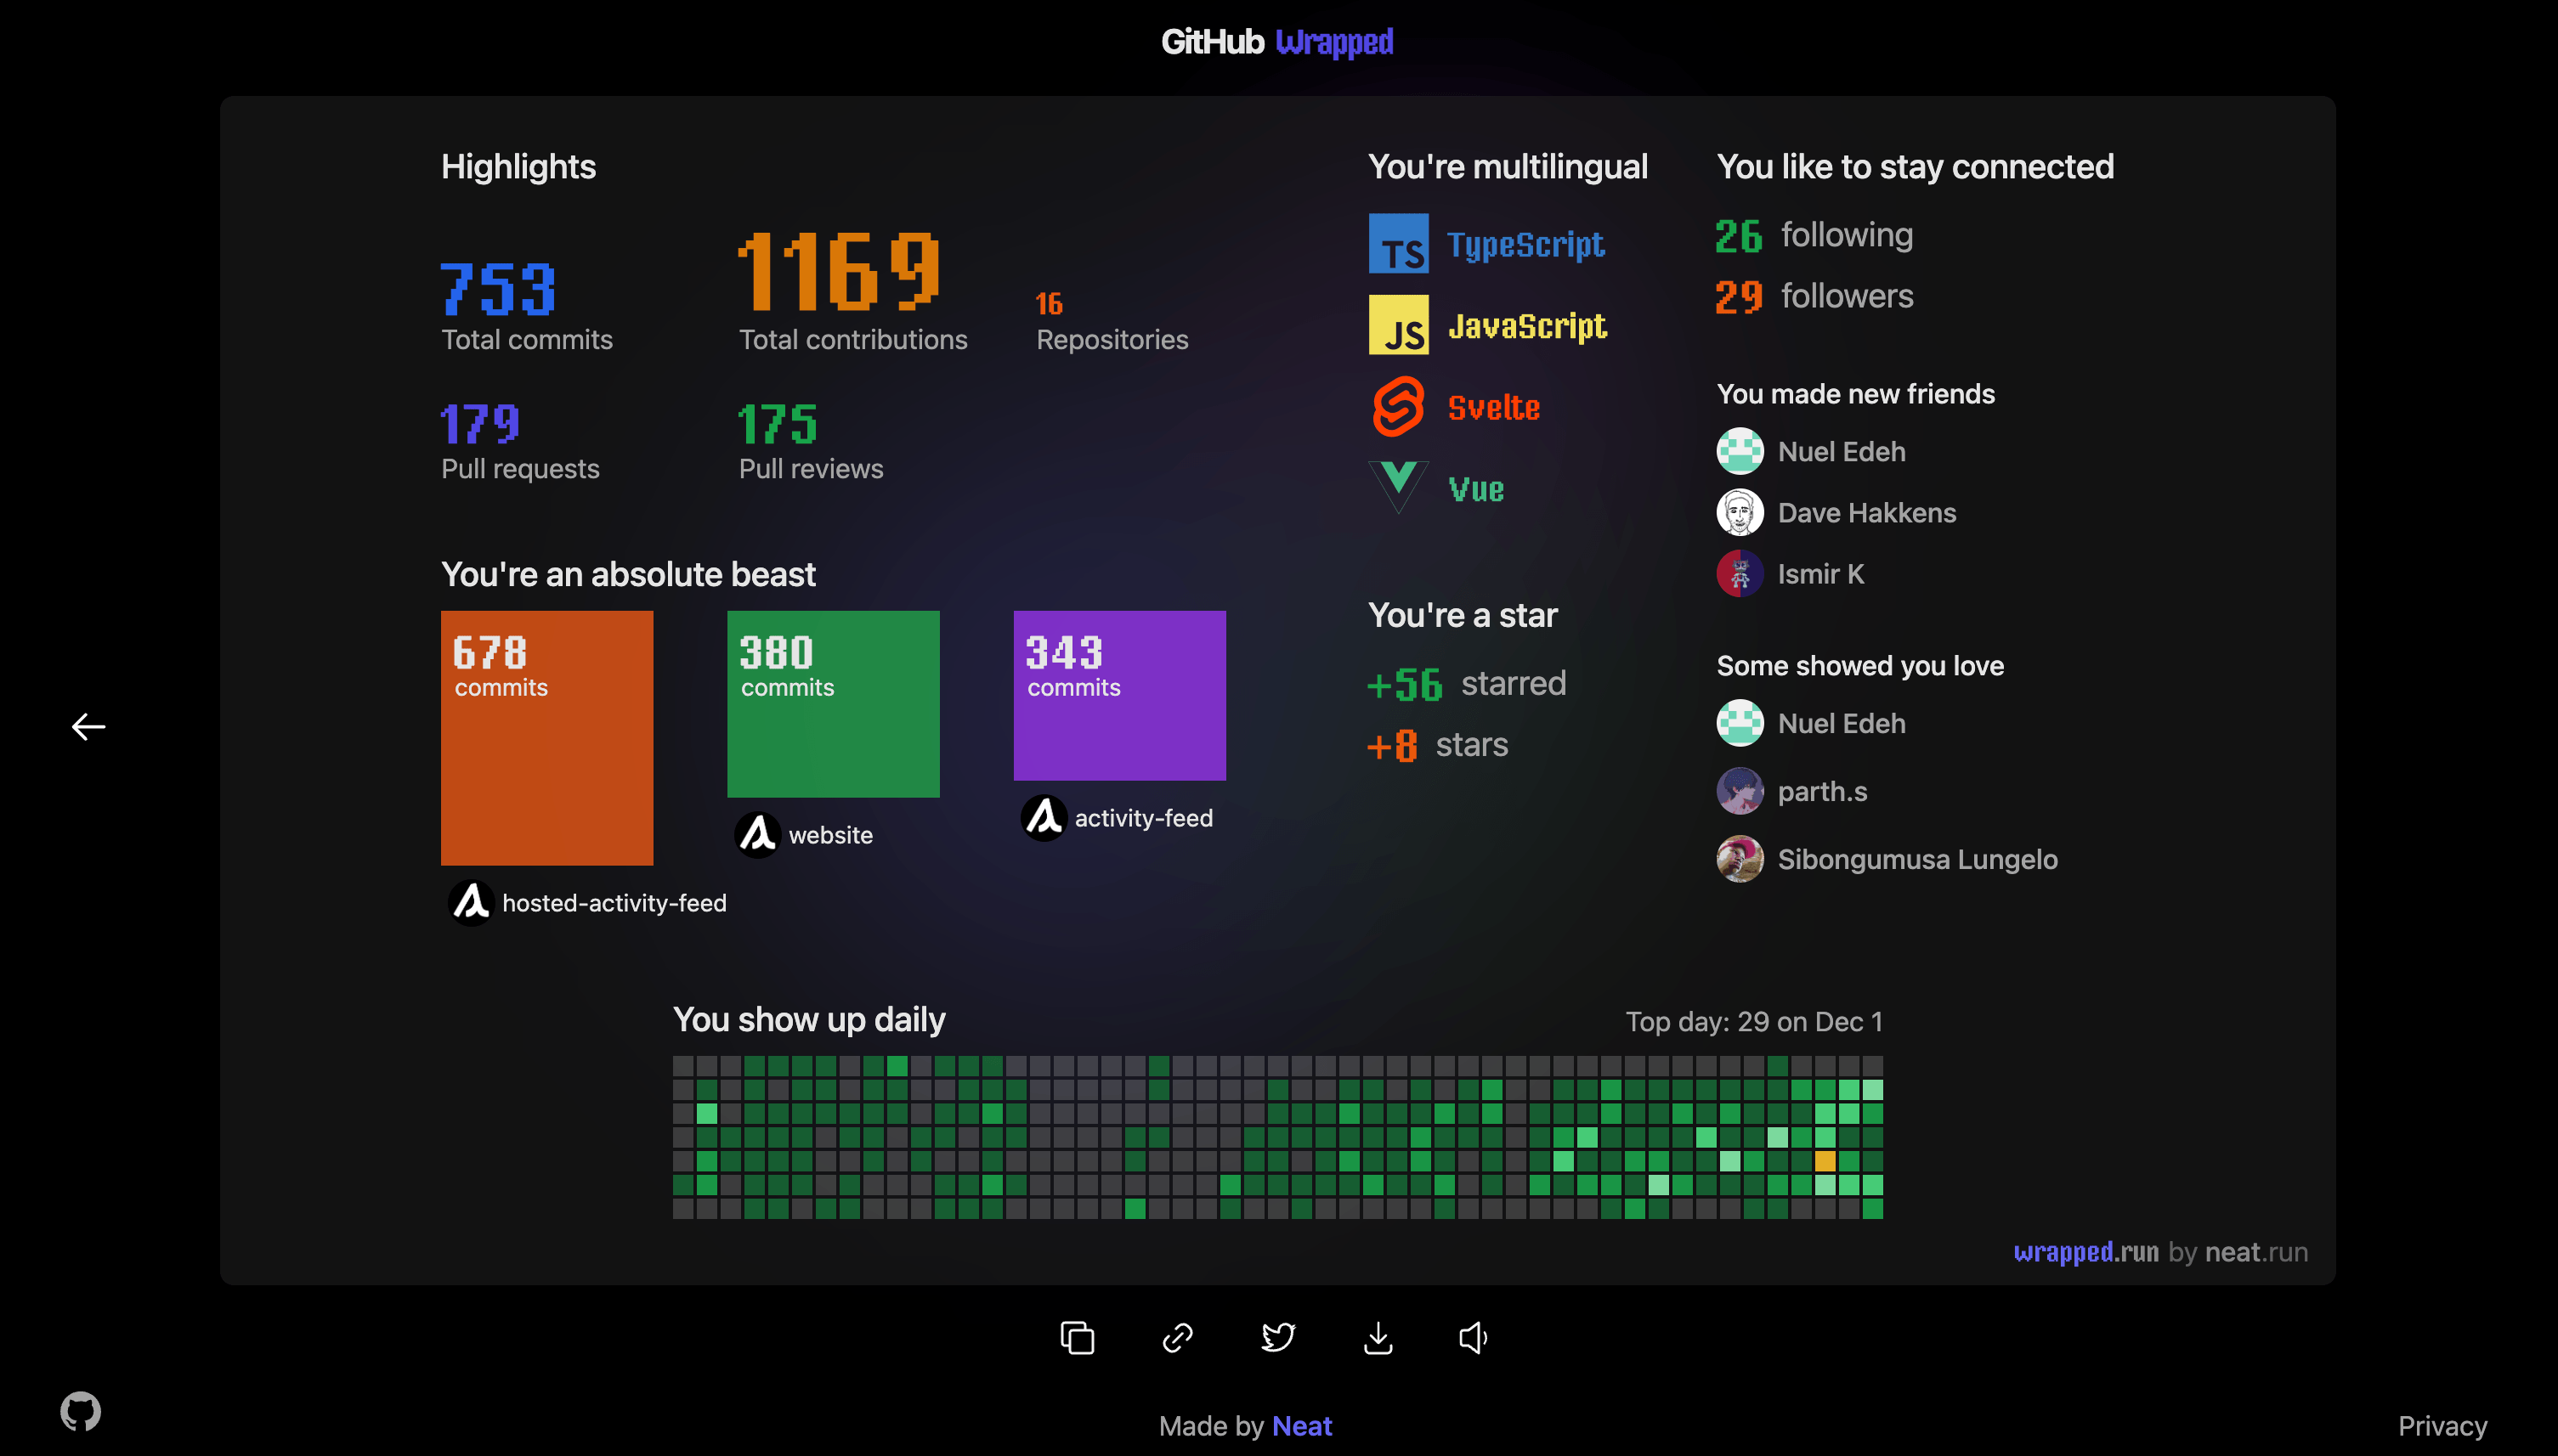Click the green 380 commits block

(834, 704)
